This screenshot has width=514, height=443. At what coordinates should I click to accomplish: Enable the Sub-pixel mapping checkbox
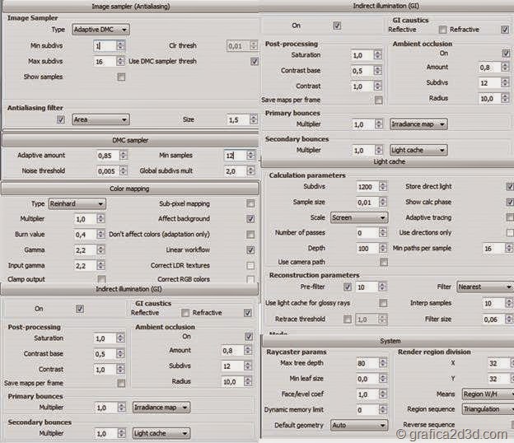pos(250,203)
